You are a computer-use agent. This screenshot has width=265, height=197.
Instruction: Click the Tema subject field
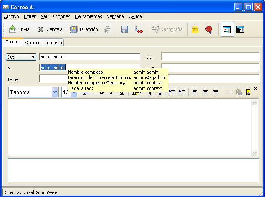(149, 79)
